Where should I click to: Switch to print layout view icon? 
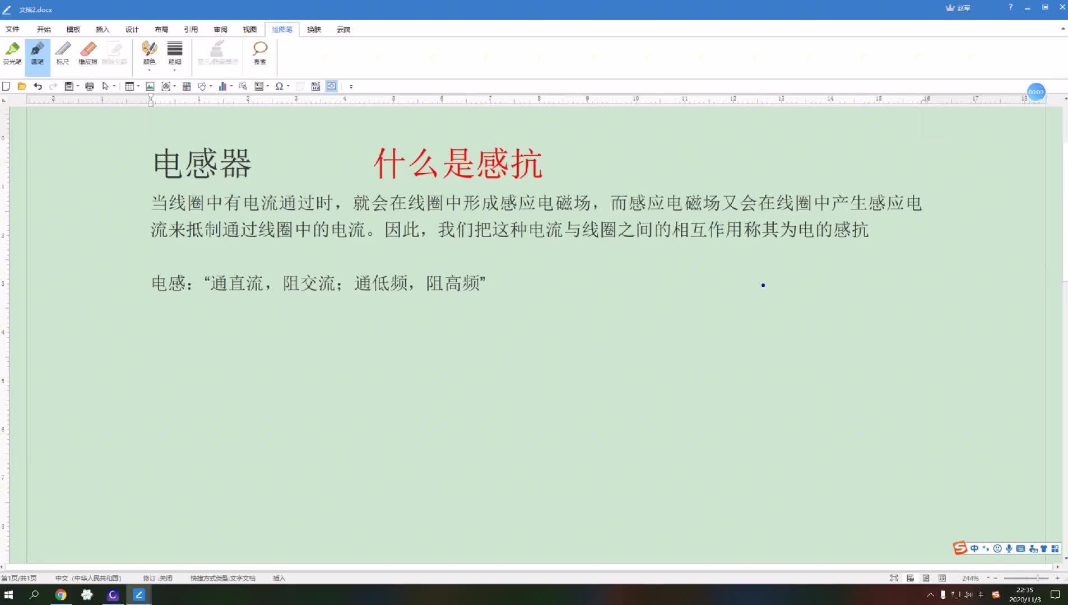pos(911,578)
